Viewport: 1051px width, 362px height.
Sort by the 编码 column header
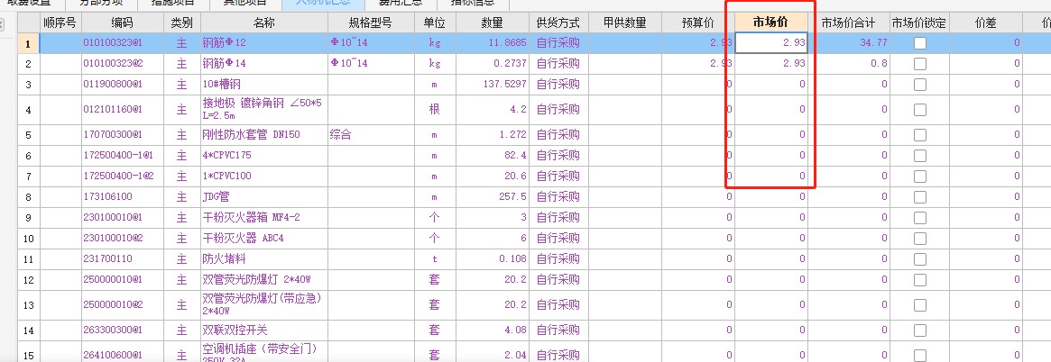pyautogui.click(x=123, y=23)
